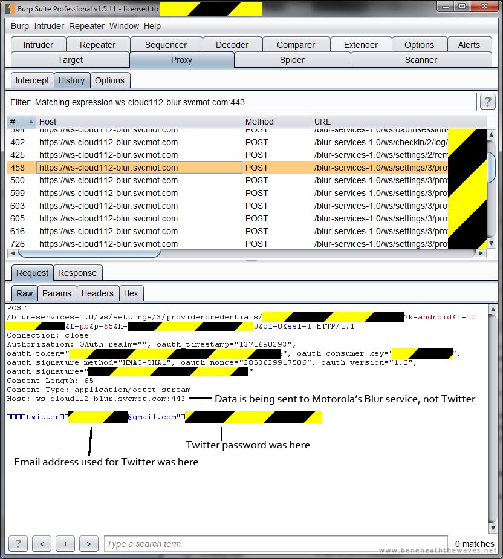503x559 pixels.
Task: Switch to the Decoder tab
Action: tap(232, 45)
